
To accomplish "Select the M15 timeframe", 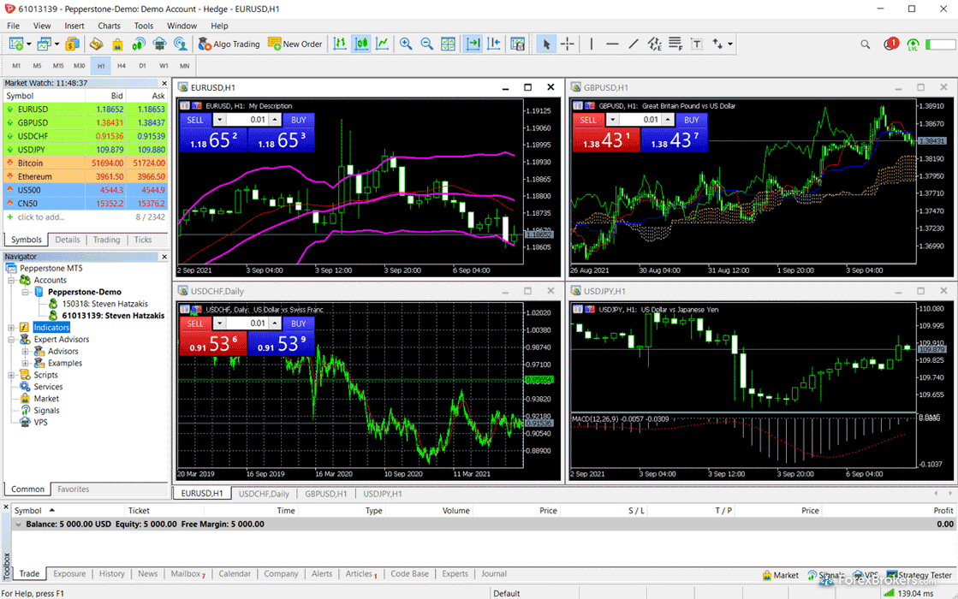I will (58, 66).
